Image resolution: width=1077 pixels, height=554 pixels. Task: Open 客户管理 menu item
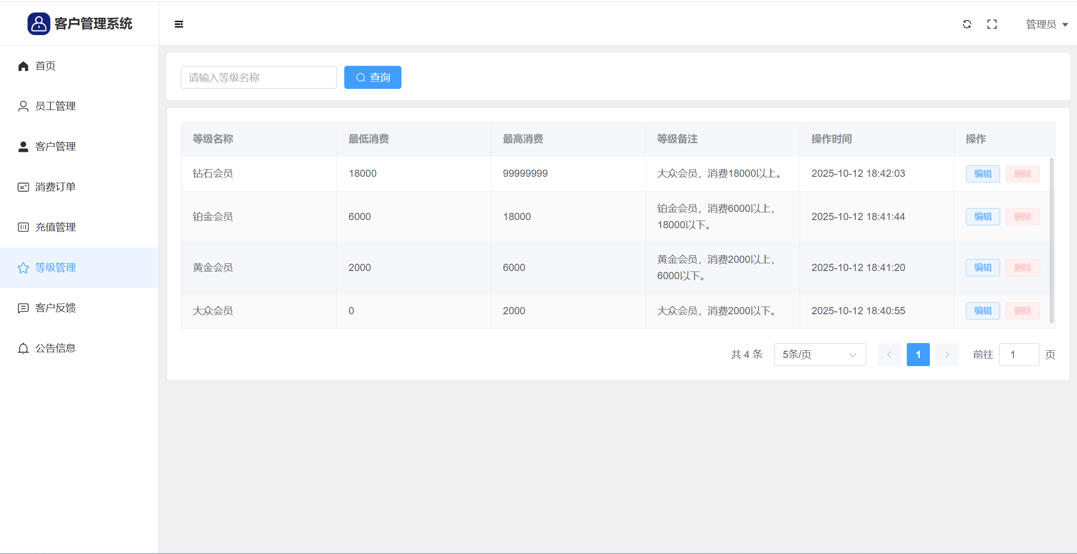tap(55, 147)
